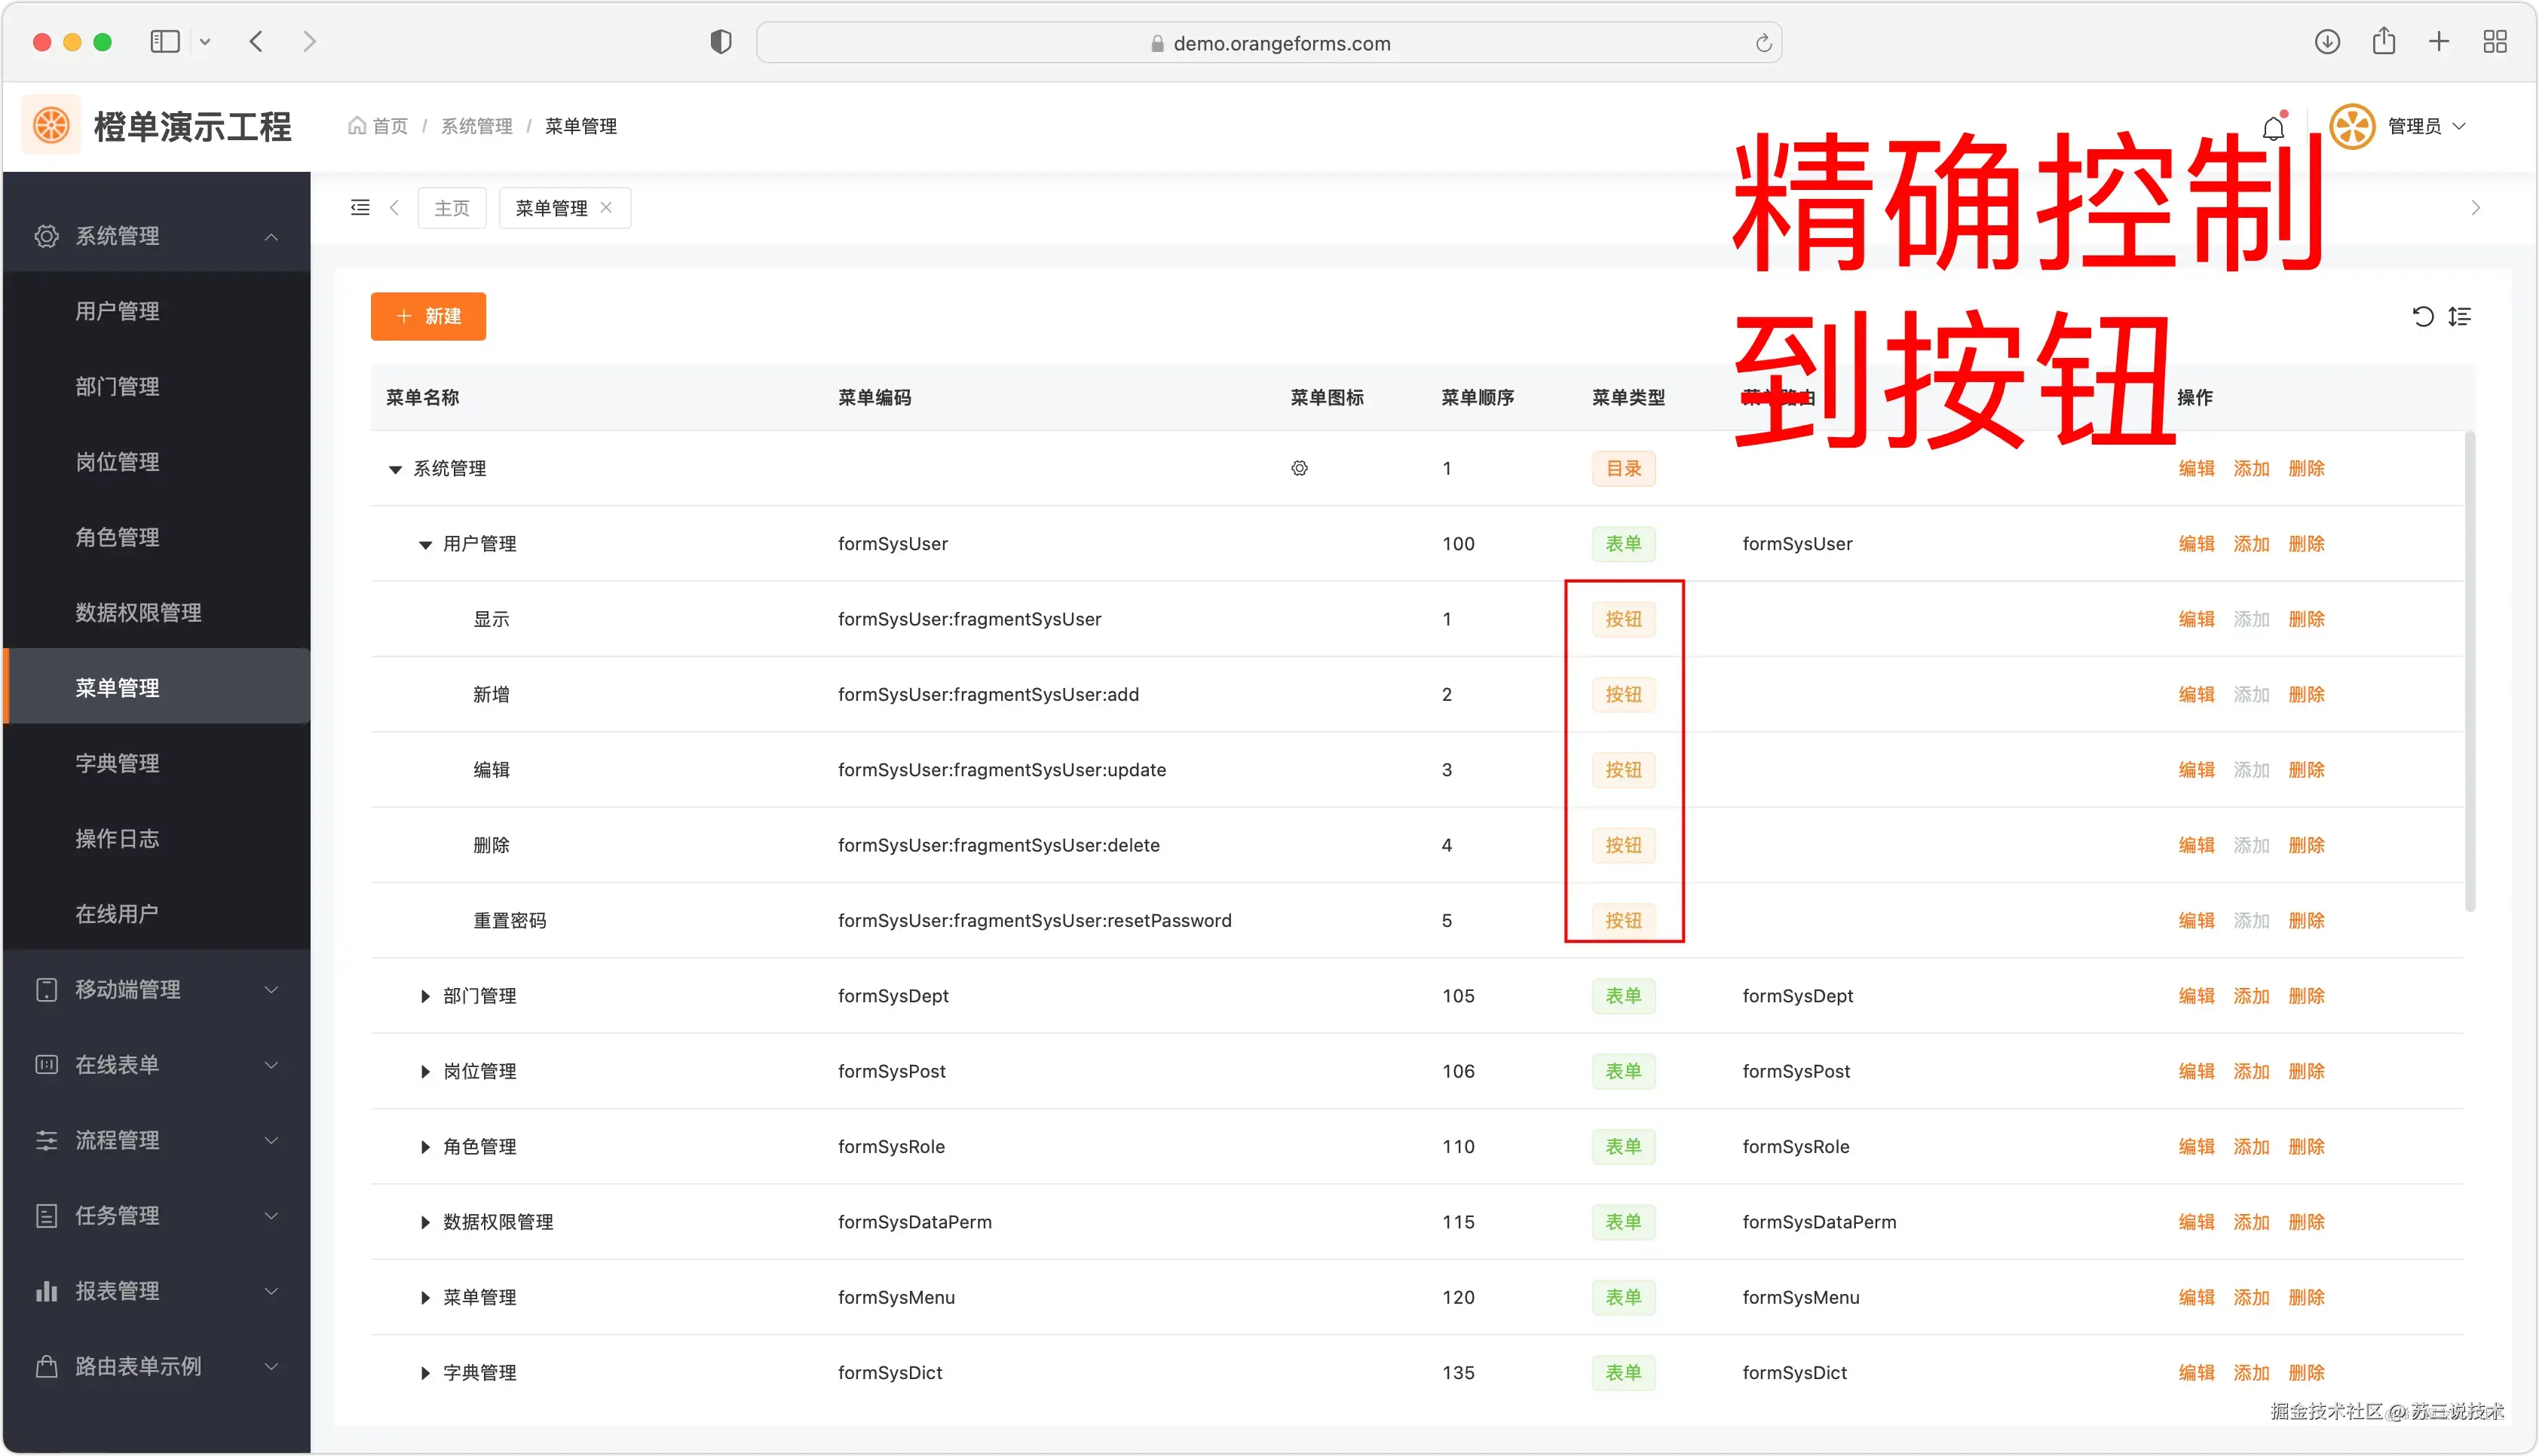Collapse sidebar using menu fold icon
2539x1456 pixels.
[x=360, y=208]
